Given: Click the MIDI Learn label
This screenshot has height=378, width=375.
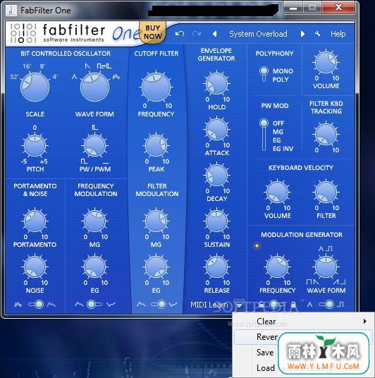Looking at the screenshot, I should coord(209,305).
